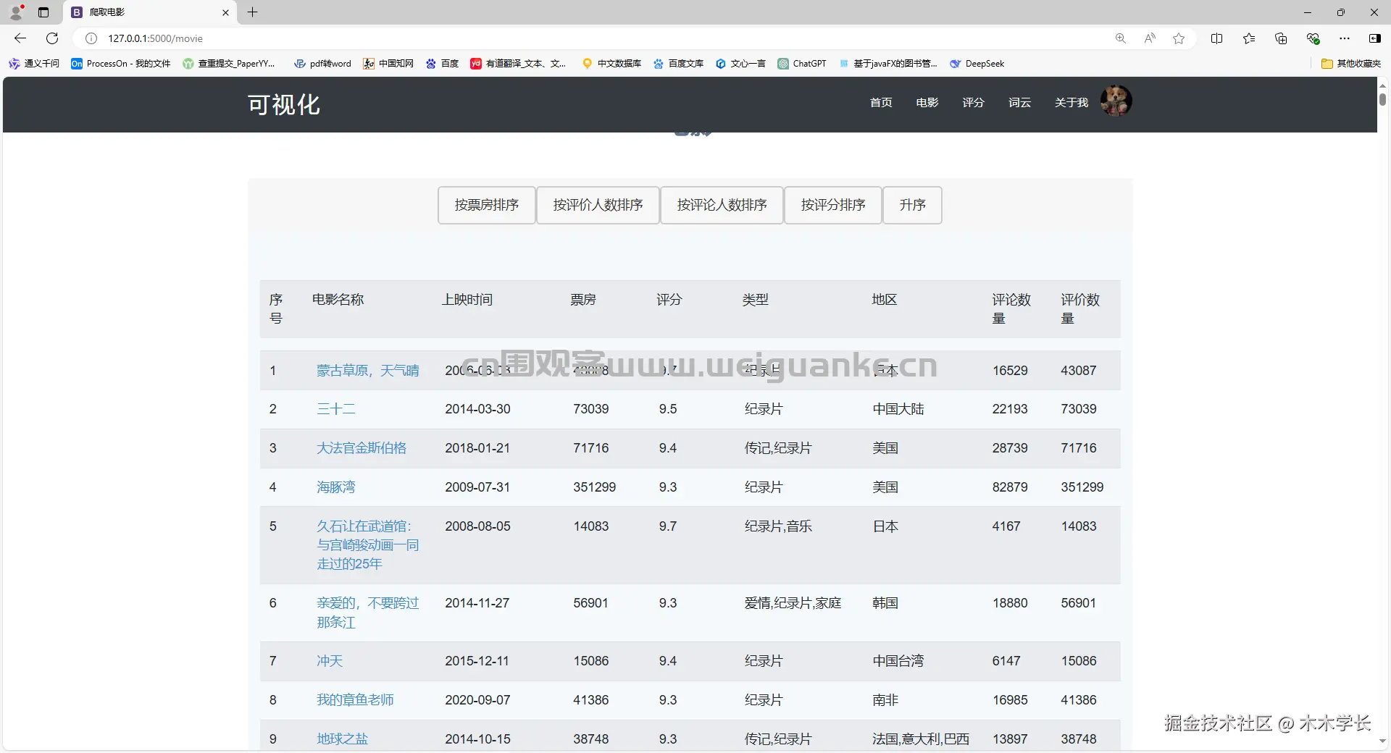The width and height of the screenshot is (1391, 753).
Task: Go back to the previous page
Action: pos(20,38)
